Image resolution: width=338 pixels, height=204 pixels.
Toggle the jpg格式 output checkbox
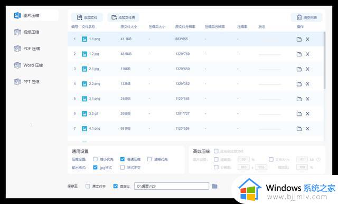(95, 168)
